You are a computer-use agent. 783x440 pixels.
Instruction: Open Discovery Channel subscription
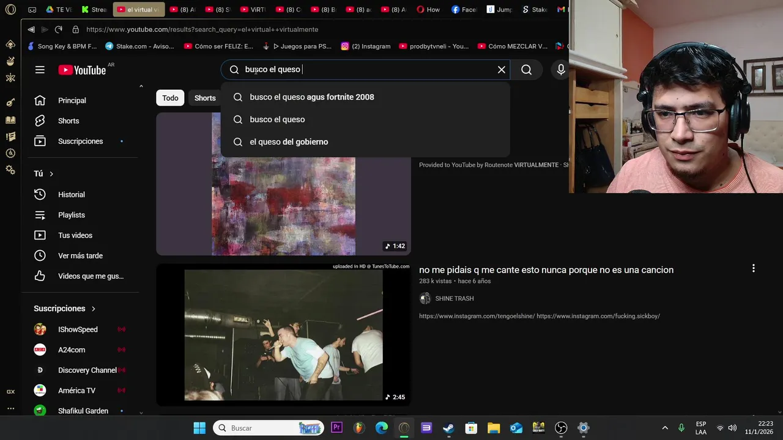[x=81, y=370]
